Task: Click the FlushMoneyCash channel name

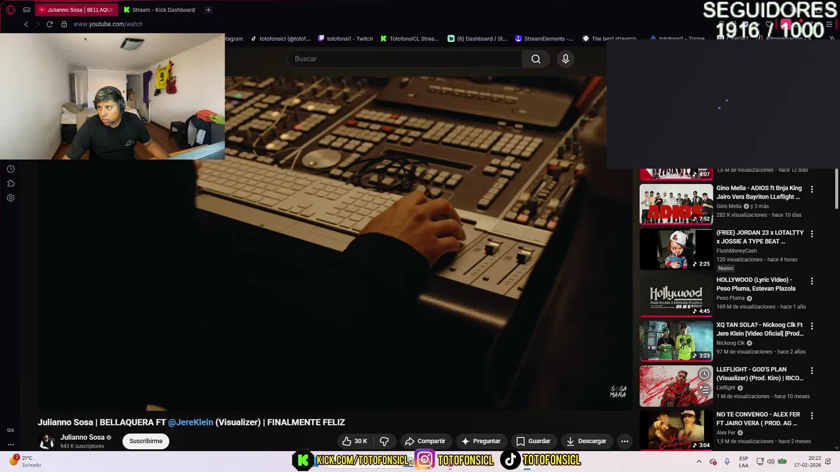Action: [x=736, y=250]
